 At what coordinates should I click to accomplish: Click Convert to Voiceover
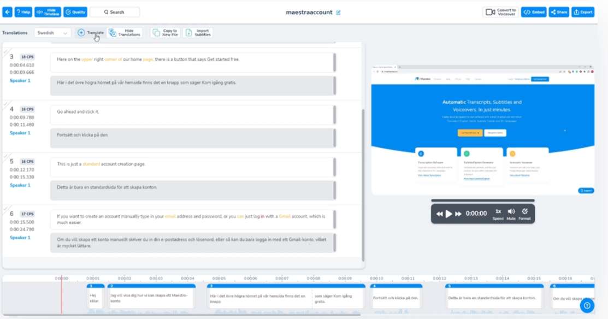coord(500,12)
